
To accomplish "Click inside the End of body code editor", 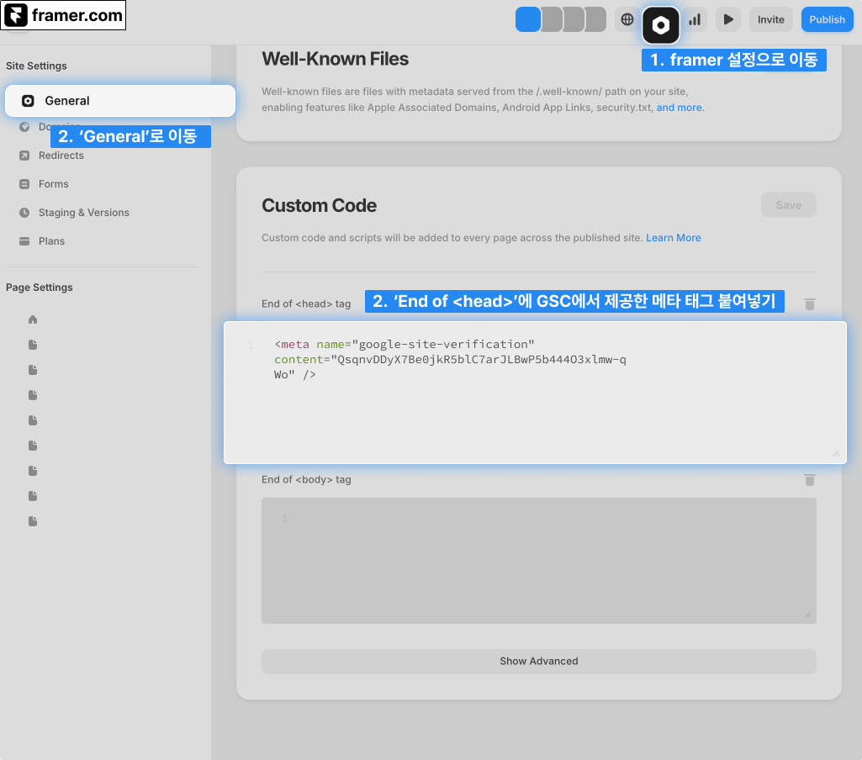I will coord(539,561).
